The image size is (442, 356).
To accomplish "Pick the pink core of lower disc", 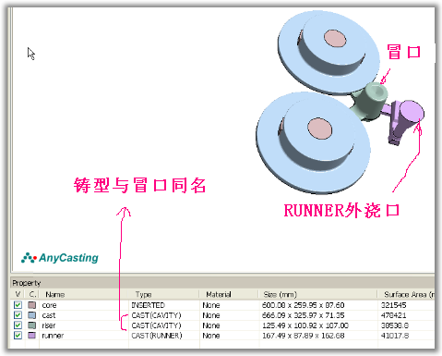I will (320, 129).
